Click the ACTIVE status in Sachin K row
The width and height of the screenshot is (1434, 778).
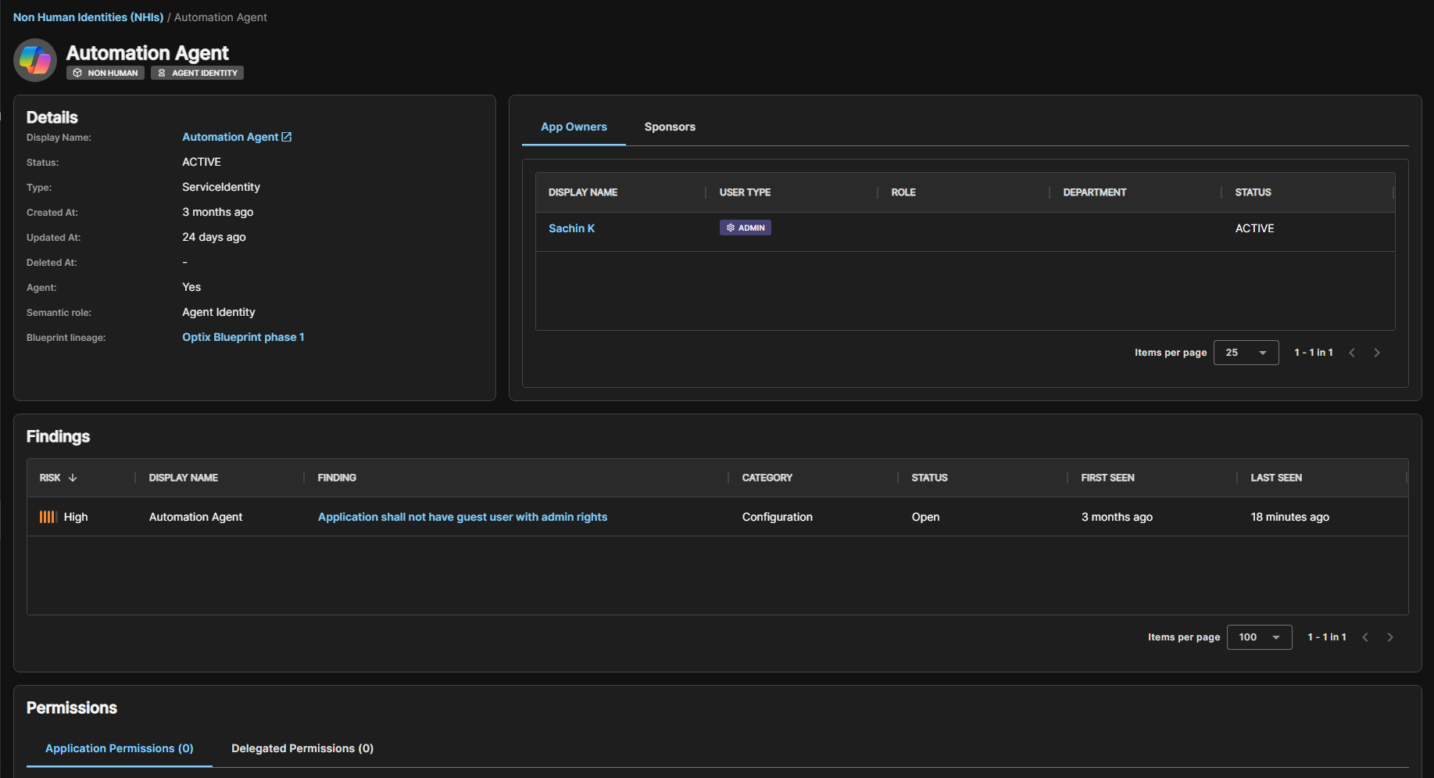1254,228
